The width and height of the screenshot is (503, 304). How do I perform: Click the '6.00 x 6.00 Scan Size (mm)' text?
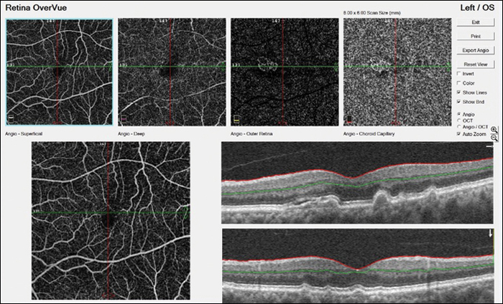tap(372, 13)
